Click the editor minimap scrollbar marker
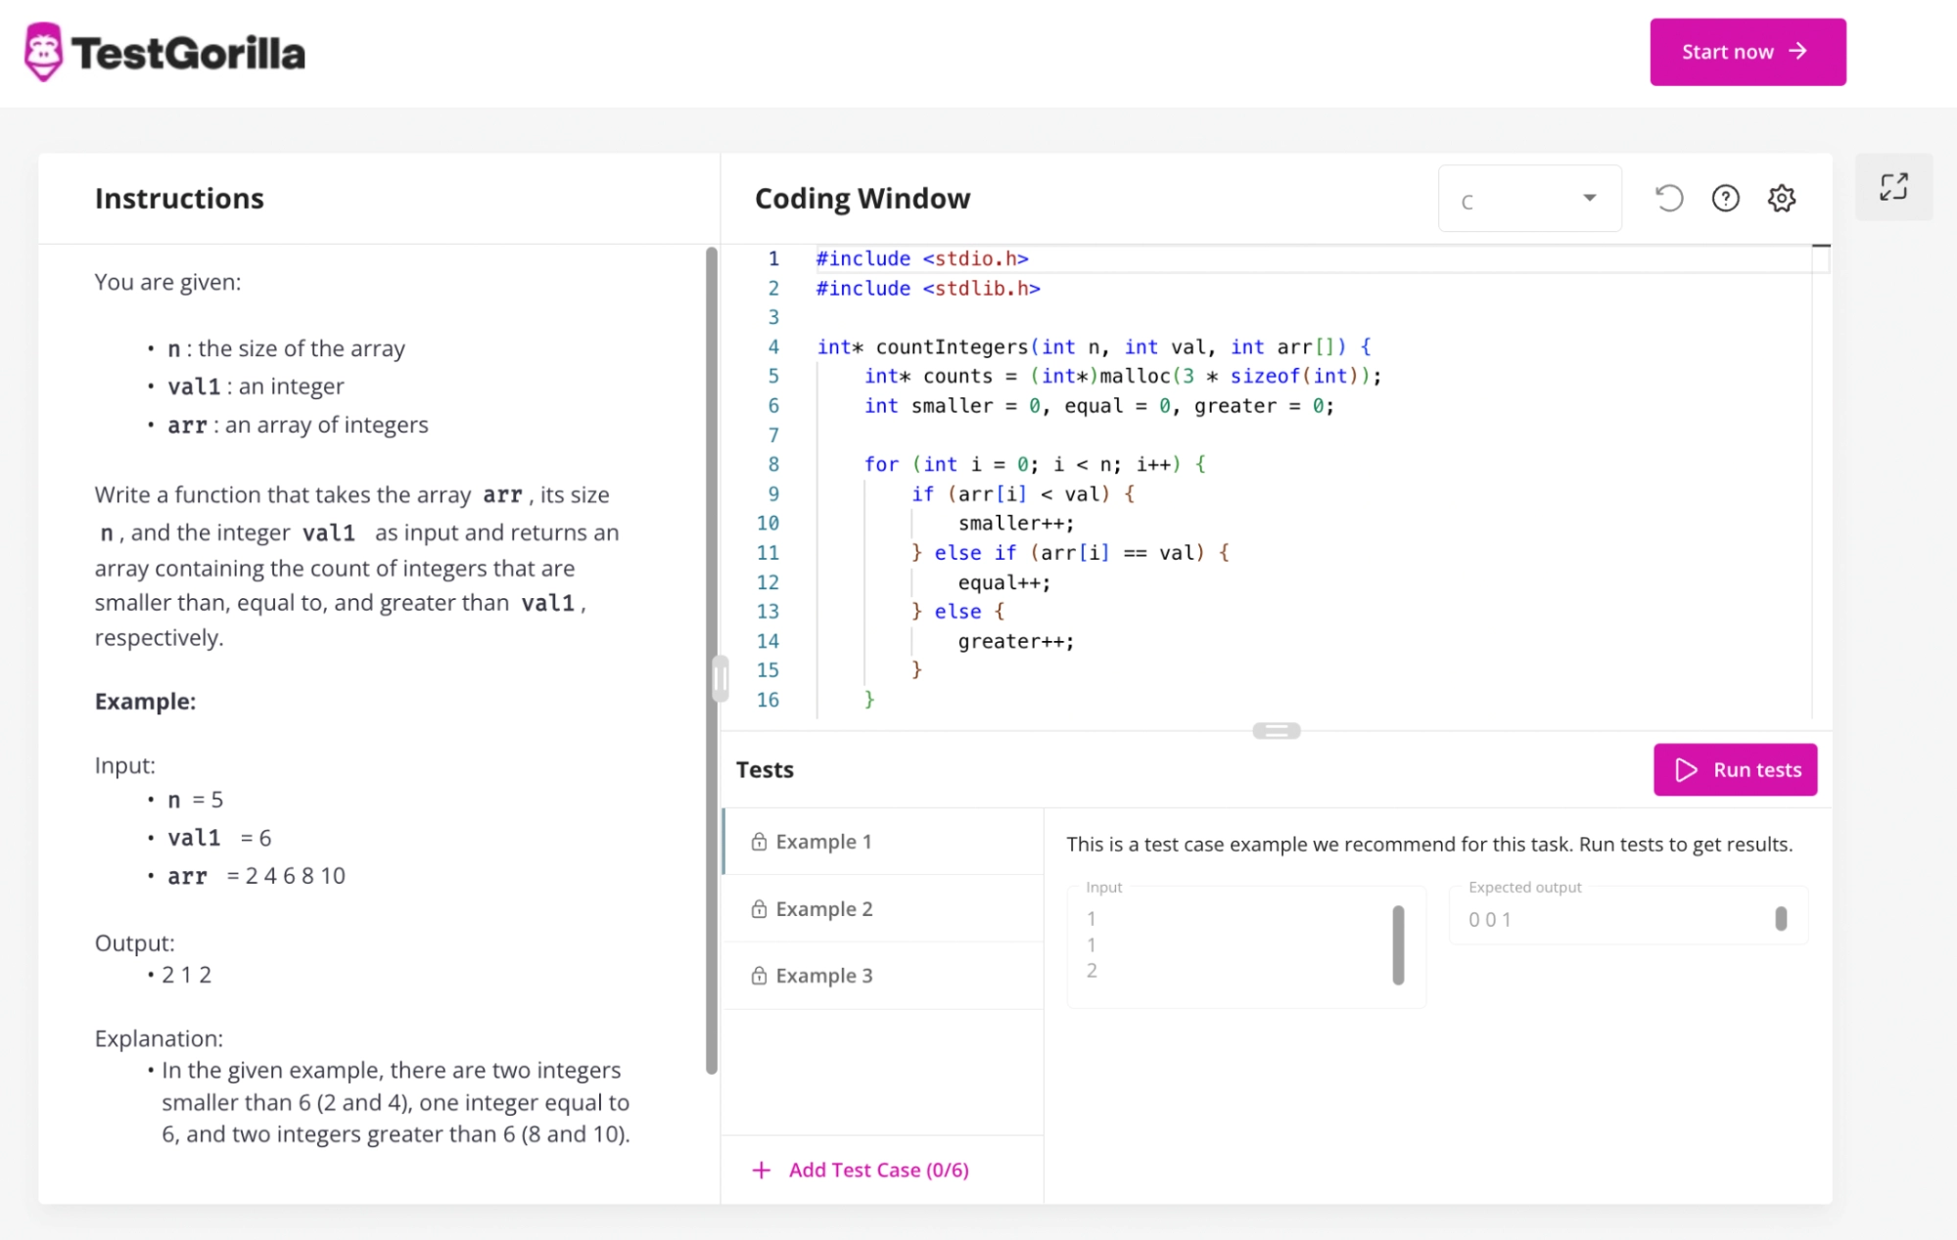Viewport: 1957px width, 1240px height. tap(1821, 246)
